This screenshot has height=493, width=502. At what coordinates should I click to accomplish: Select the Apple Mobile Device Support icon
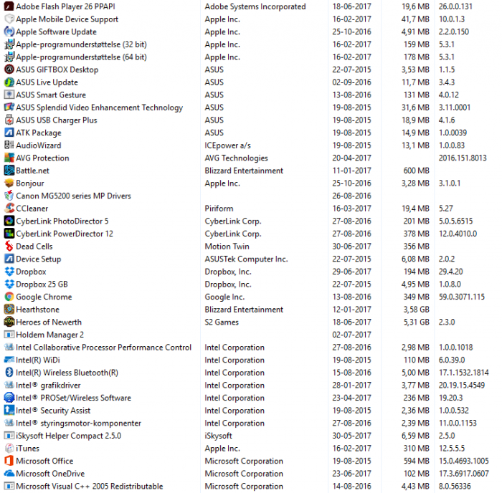(9, 19)
